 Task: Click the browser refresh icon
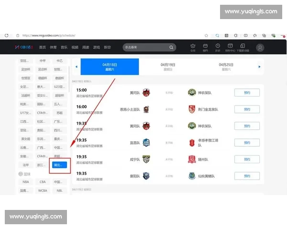click(x=7, y=35)
